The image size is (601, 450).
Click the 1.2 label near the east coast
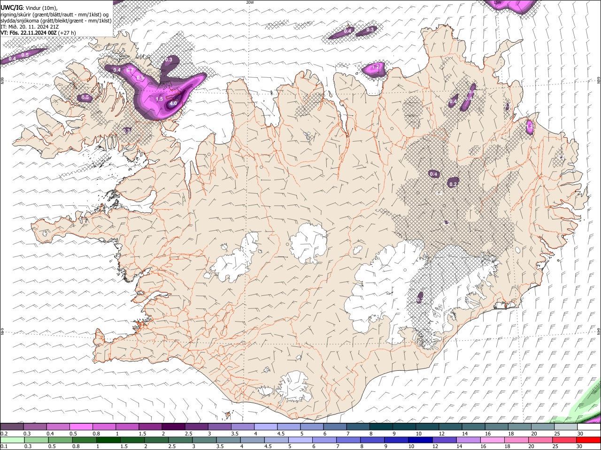coord(530,127)
